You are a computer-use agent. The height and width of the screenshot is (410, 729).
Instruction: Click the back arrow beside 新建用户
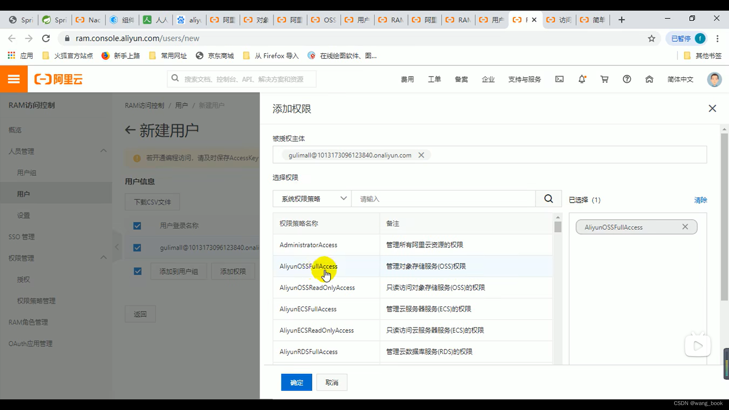point(130,130)
